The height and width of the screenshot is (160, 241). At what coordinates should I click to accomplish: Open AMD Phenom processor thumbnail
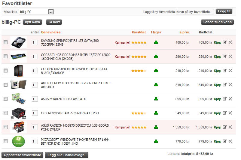point(18,85)
